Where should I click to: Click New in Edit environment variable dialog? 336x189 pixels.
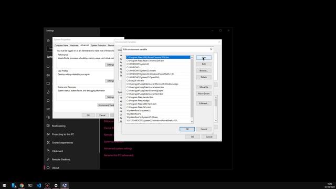(x=204, y=57)
